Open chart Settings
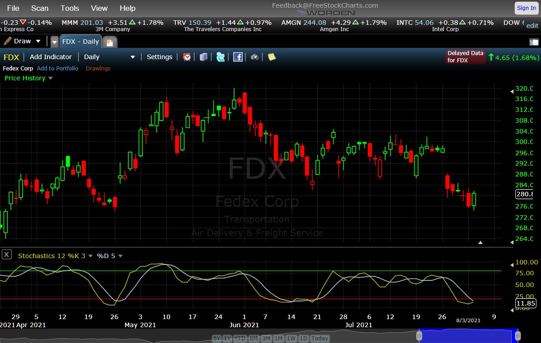This screenshot has width=541, height=343. pyautogui.click(x=160, y=57)
